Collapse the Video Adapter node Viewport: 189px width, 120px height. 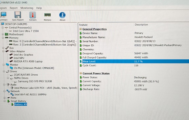3,51
